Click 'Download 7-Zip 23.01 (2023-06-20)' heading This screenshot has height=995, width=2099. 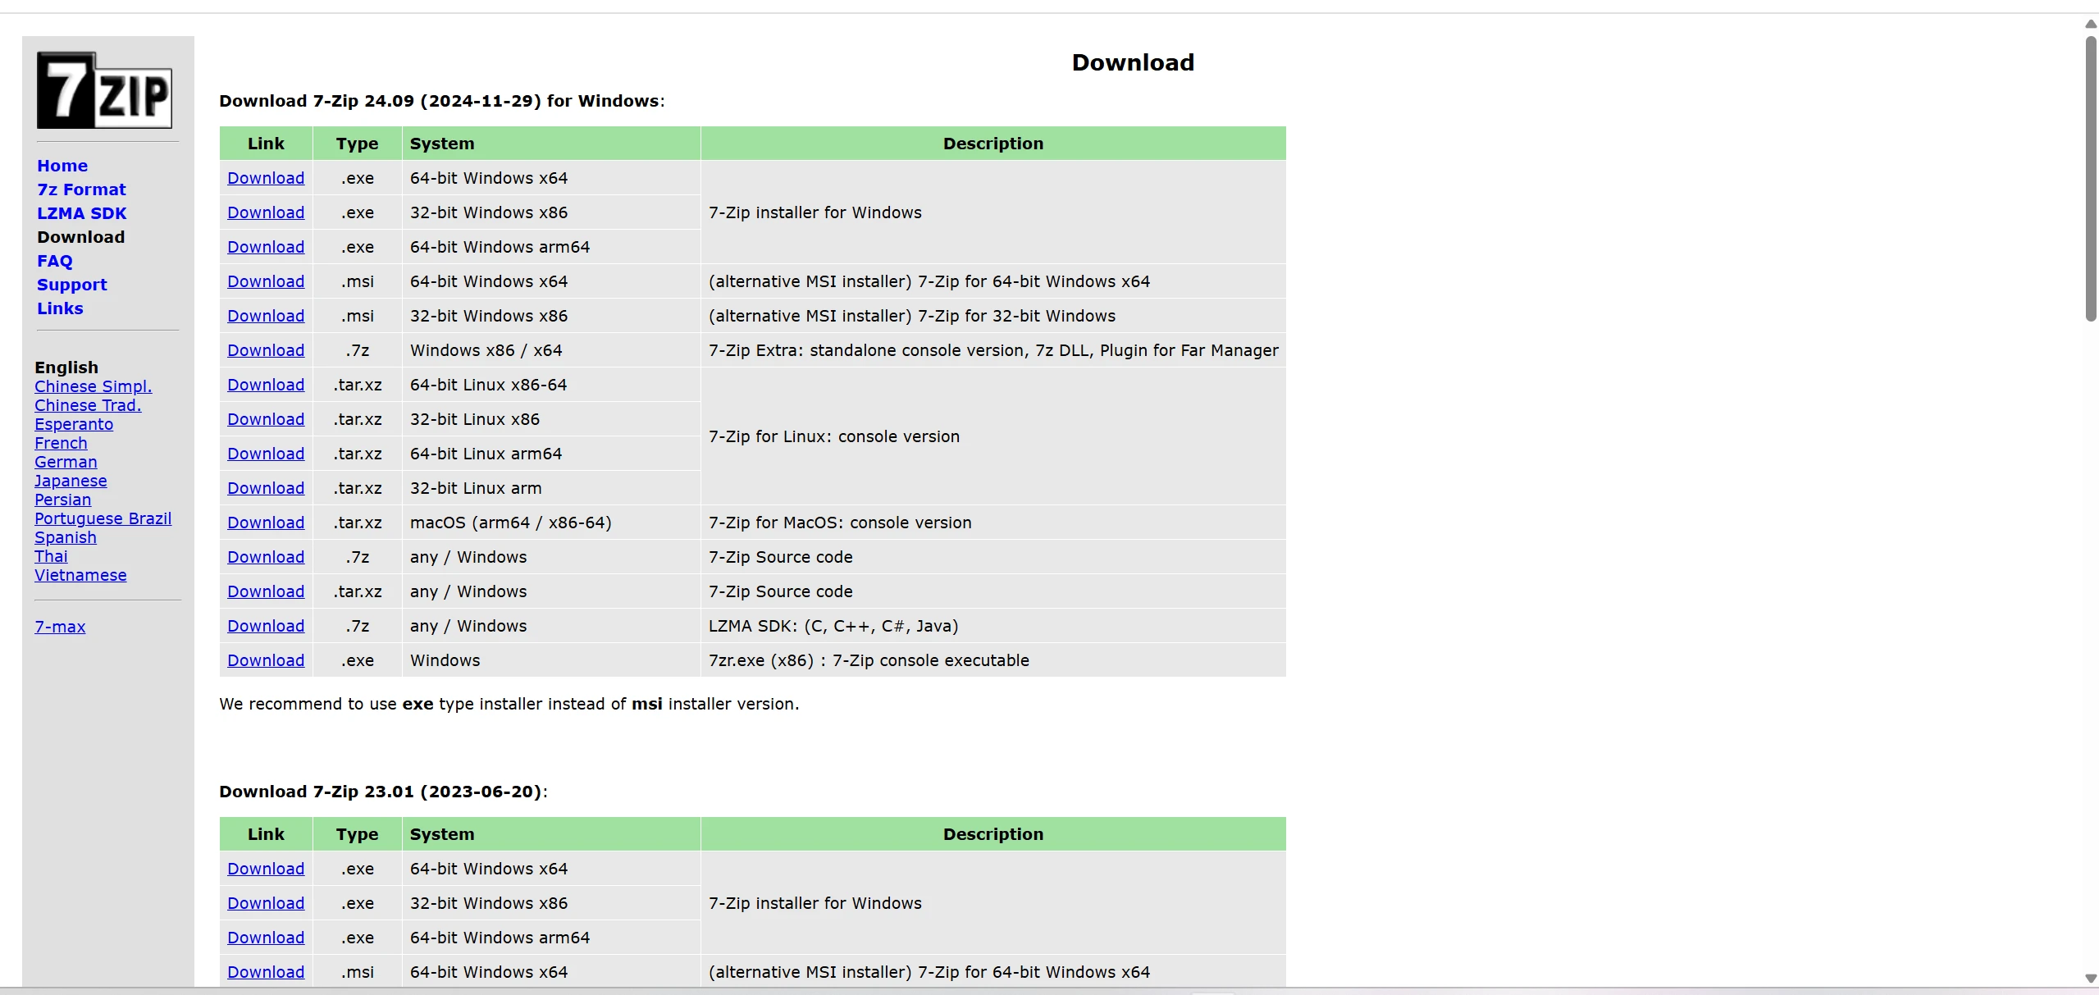pyautogui.click(x=383, y=792)
